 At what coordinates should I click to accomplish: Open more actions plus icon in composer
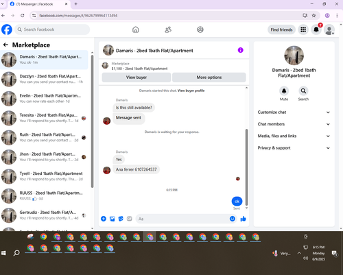pyautogui.click(x=104, y=219)
